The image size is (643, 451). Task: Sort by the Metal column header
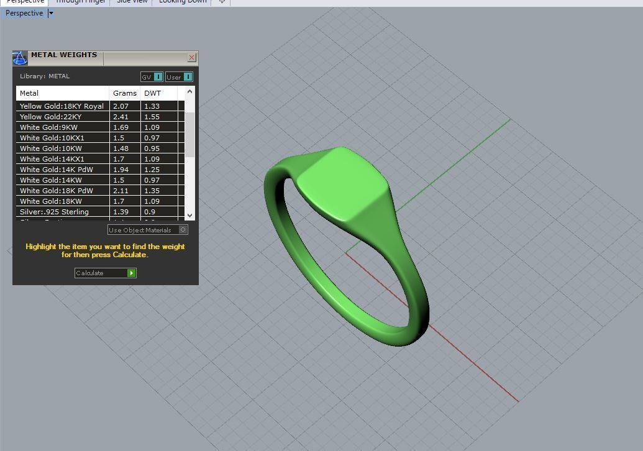click(63, 93)
